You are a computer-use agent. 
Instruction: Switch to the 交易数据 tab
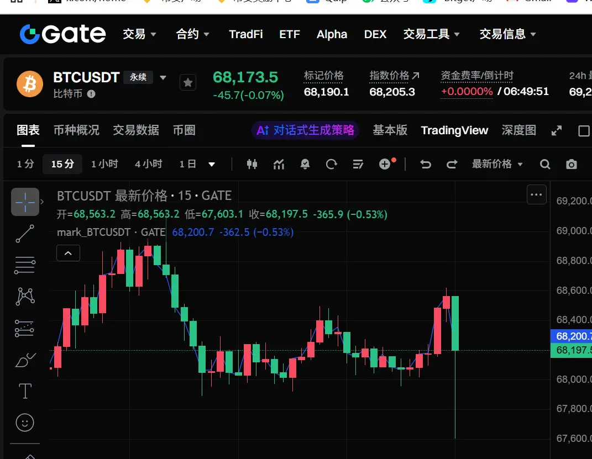pyautogui.click(x=136, y=130)
